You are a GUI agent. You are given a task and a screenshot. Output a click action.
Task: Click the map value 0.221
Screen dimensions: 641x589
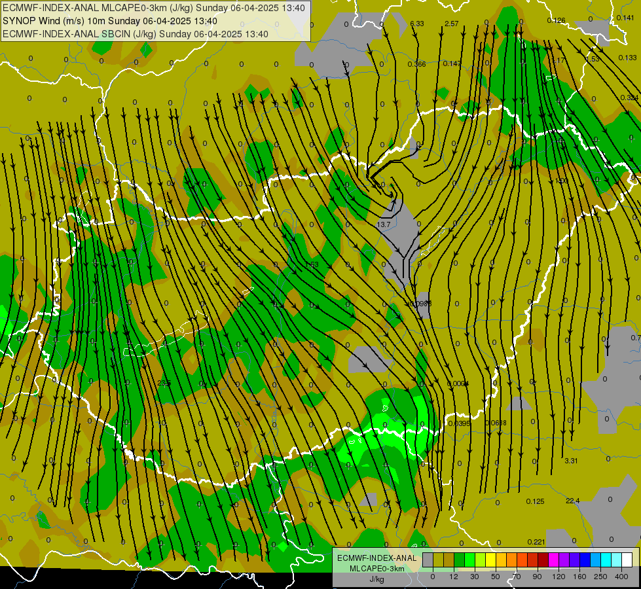click(x=536, y=542)
